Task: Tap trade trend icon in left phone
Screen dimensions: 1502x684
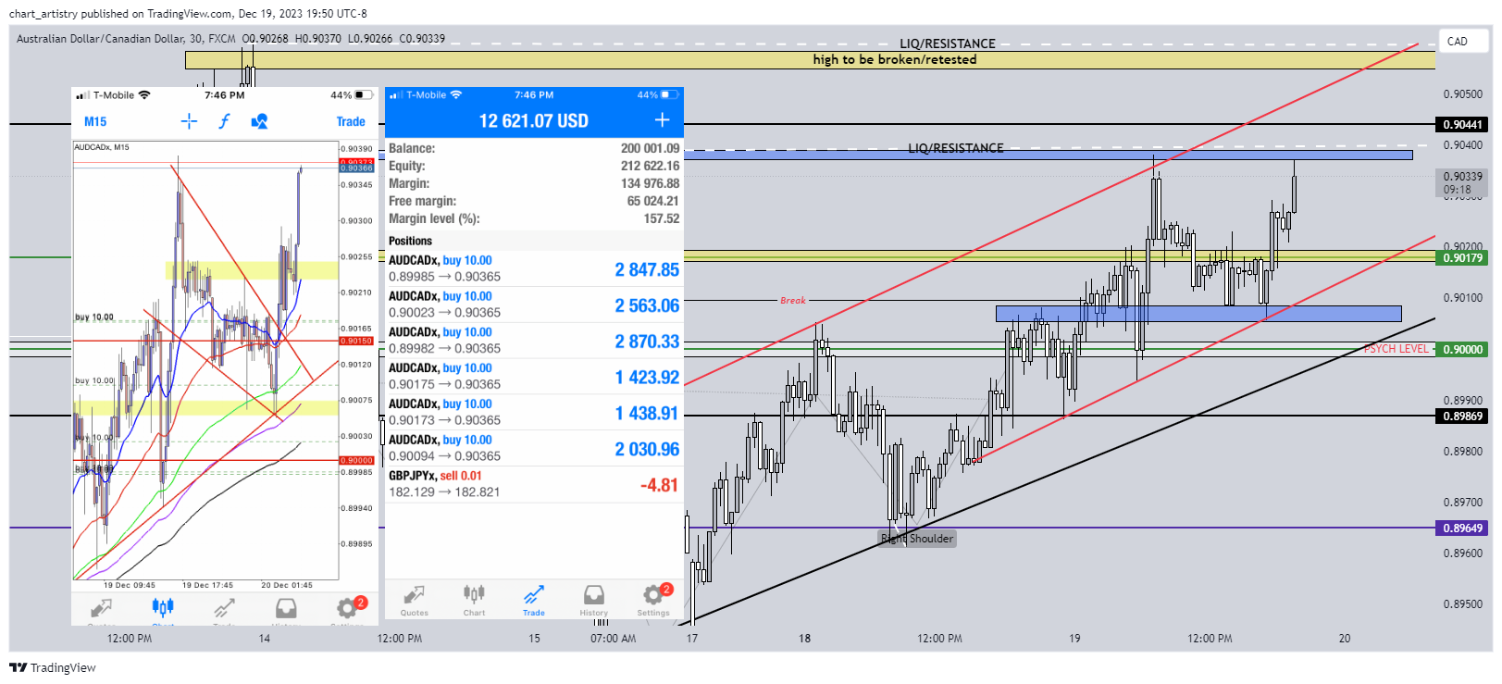Action: click(224, 608)
